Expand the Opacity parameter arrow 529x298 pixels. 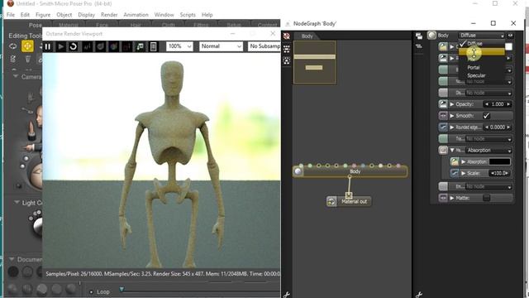click(x=452, y=104)
